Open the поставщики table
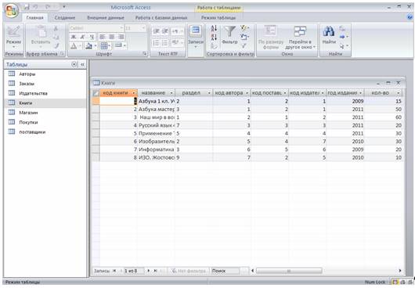Screen dimensions: 415x288 (x=45, y=132)
